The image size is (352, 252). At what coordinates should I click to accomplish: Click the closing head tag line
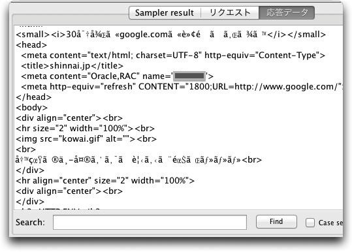tap(34, 97)
